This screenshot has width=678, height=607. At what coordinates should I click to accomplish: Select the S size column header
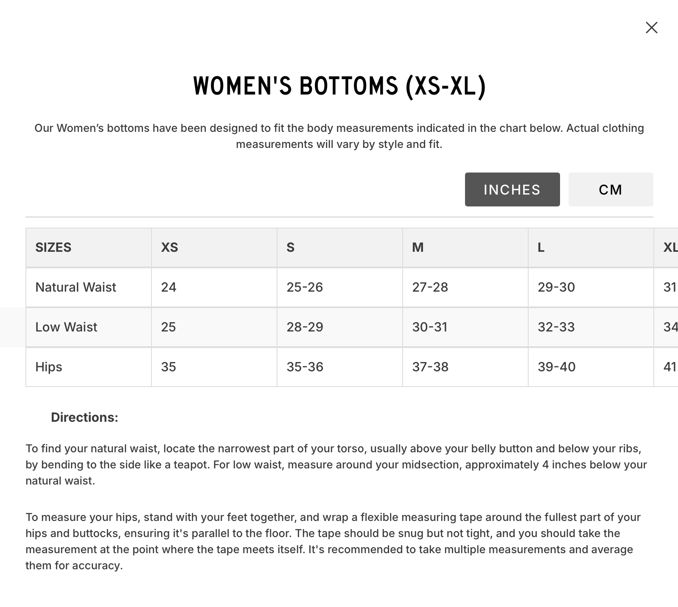[x=291, y=247]
